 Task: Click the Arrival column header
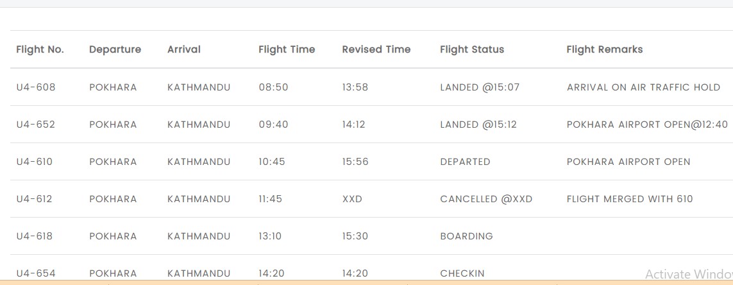click(183, 49)
